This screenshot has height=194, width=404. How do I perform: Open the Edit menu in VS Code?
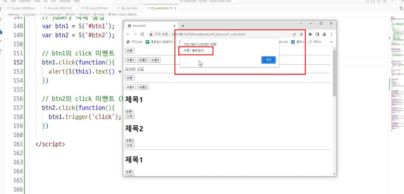click(x=13, y=1)
